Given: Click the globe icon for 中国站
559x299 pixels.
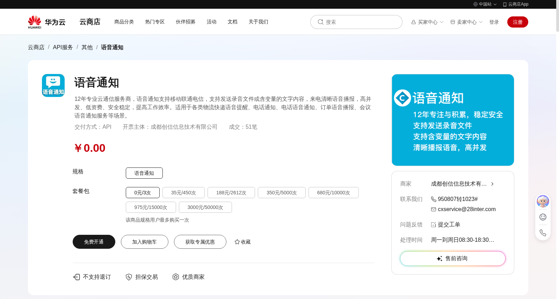Looking at the screenshot, I should tap(475, 4).
